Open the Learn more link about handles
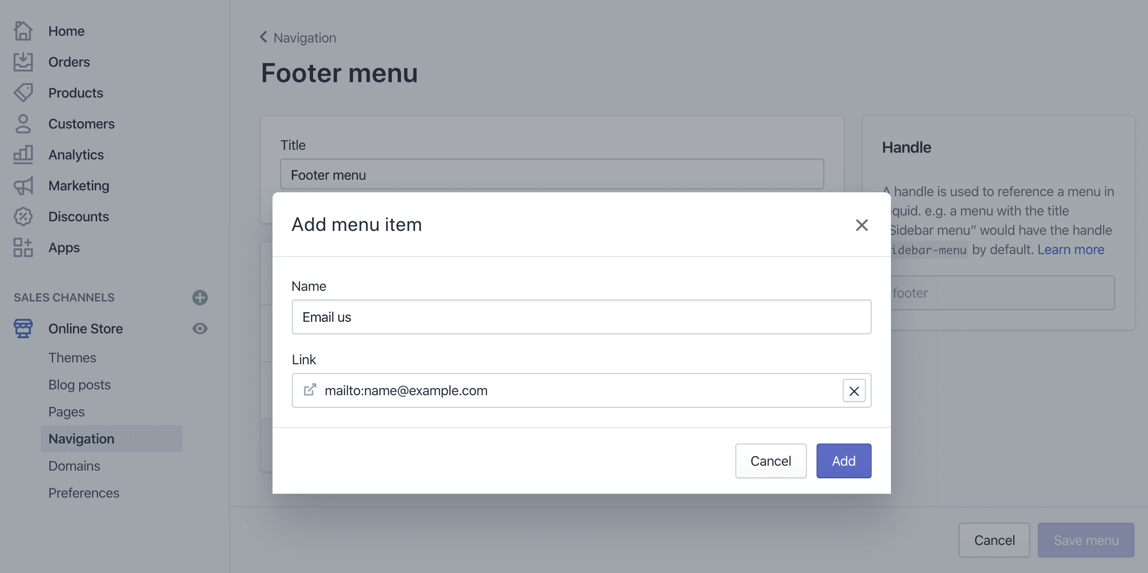Viewport: 1148px width, 573px height. [x=1071, y=249]
